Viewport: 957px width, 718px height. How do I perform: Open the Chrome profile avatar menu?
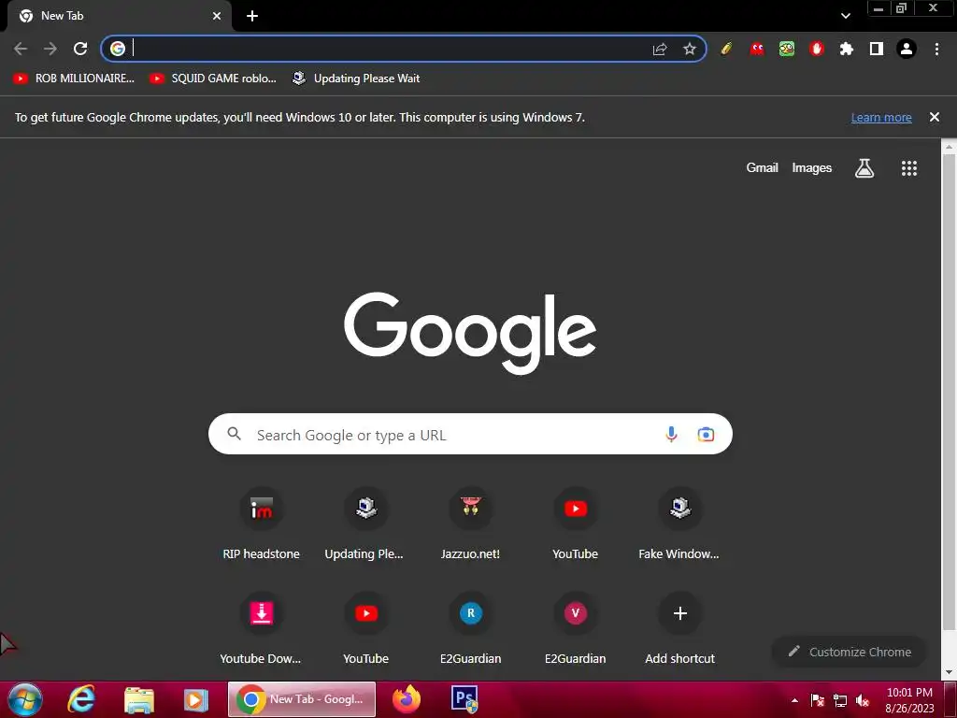pyautogui.click(x=907, y=49)
